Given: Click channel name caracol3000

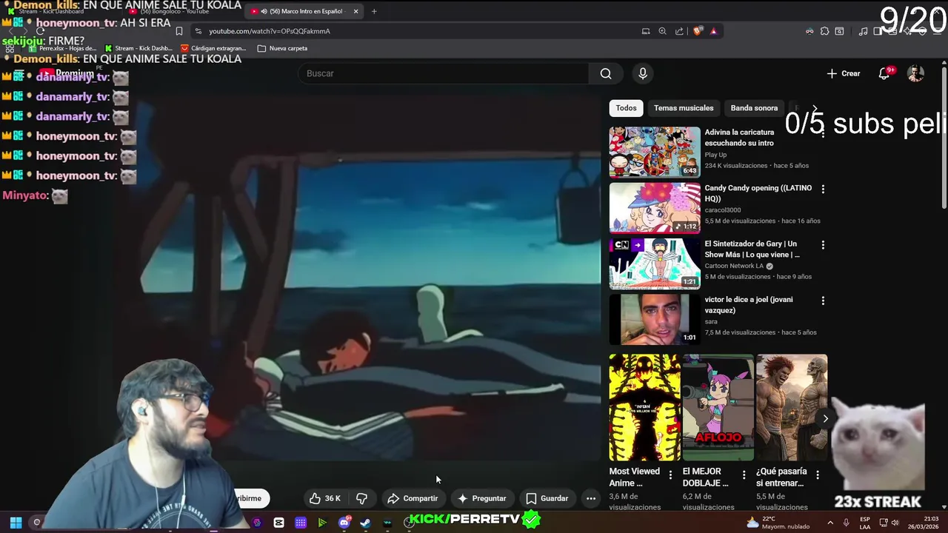Looking at the screenshot, I should coord(723,210).
